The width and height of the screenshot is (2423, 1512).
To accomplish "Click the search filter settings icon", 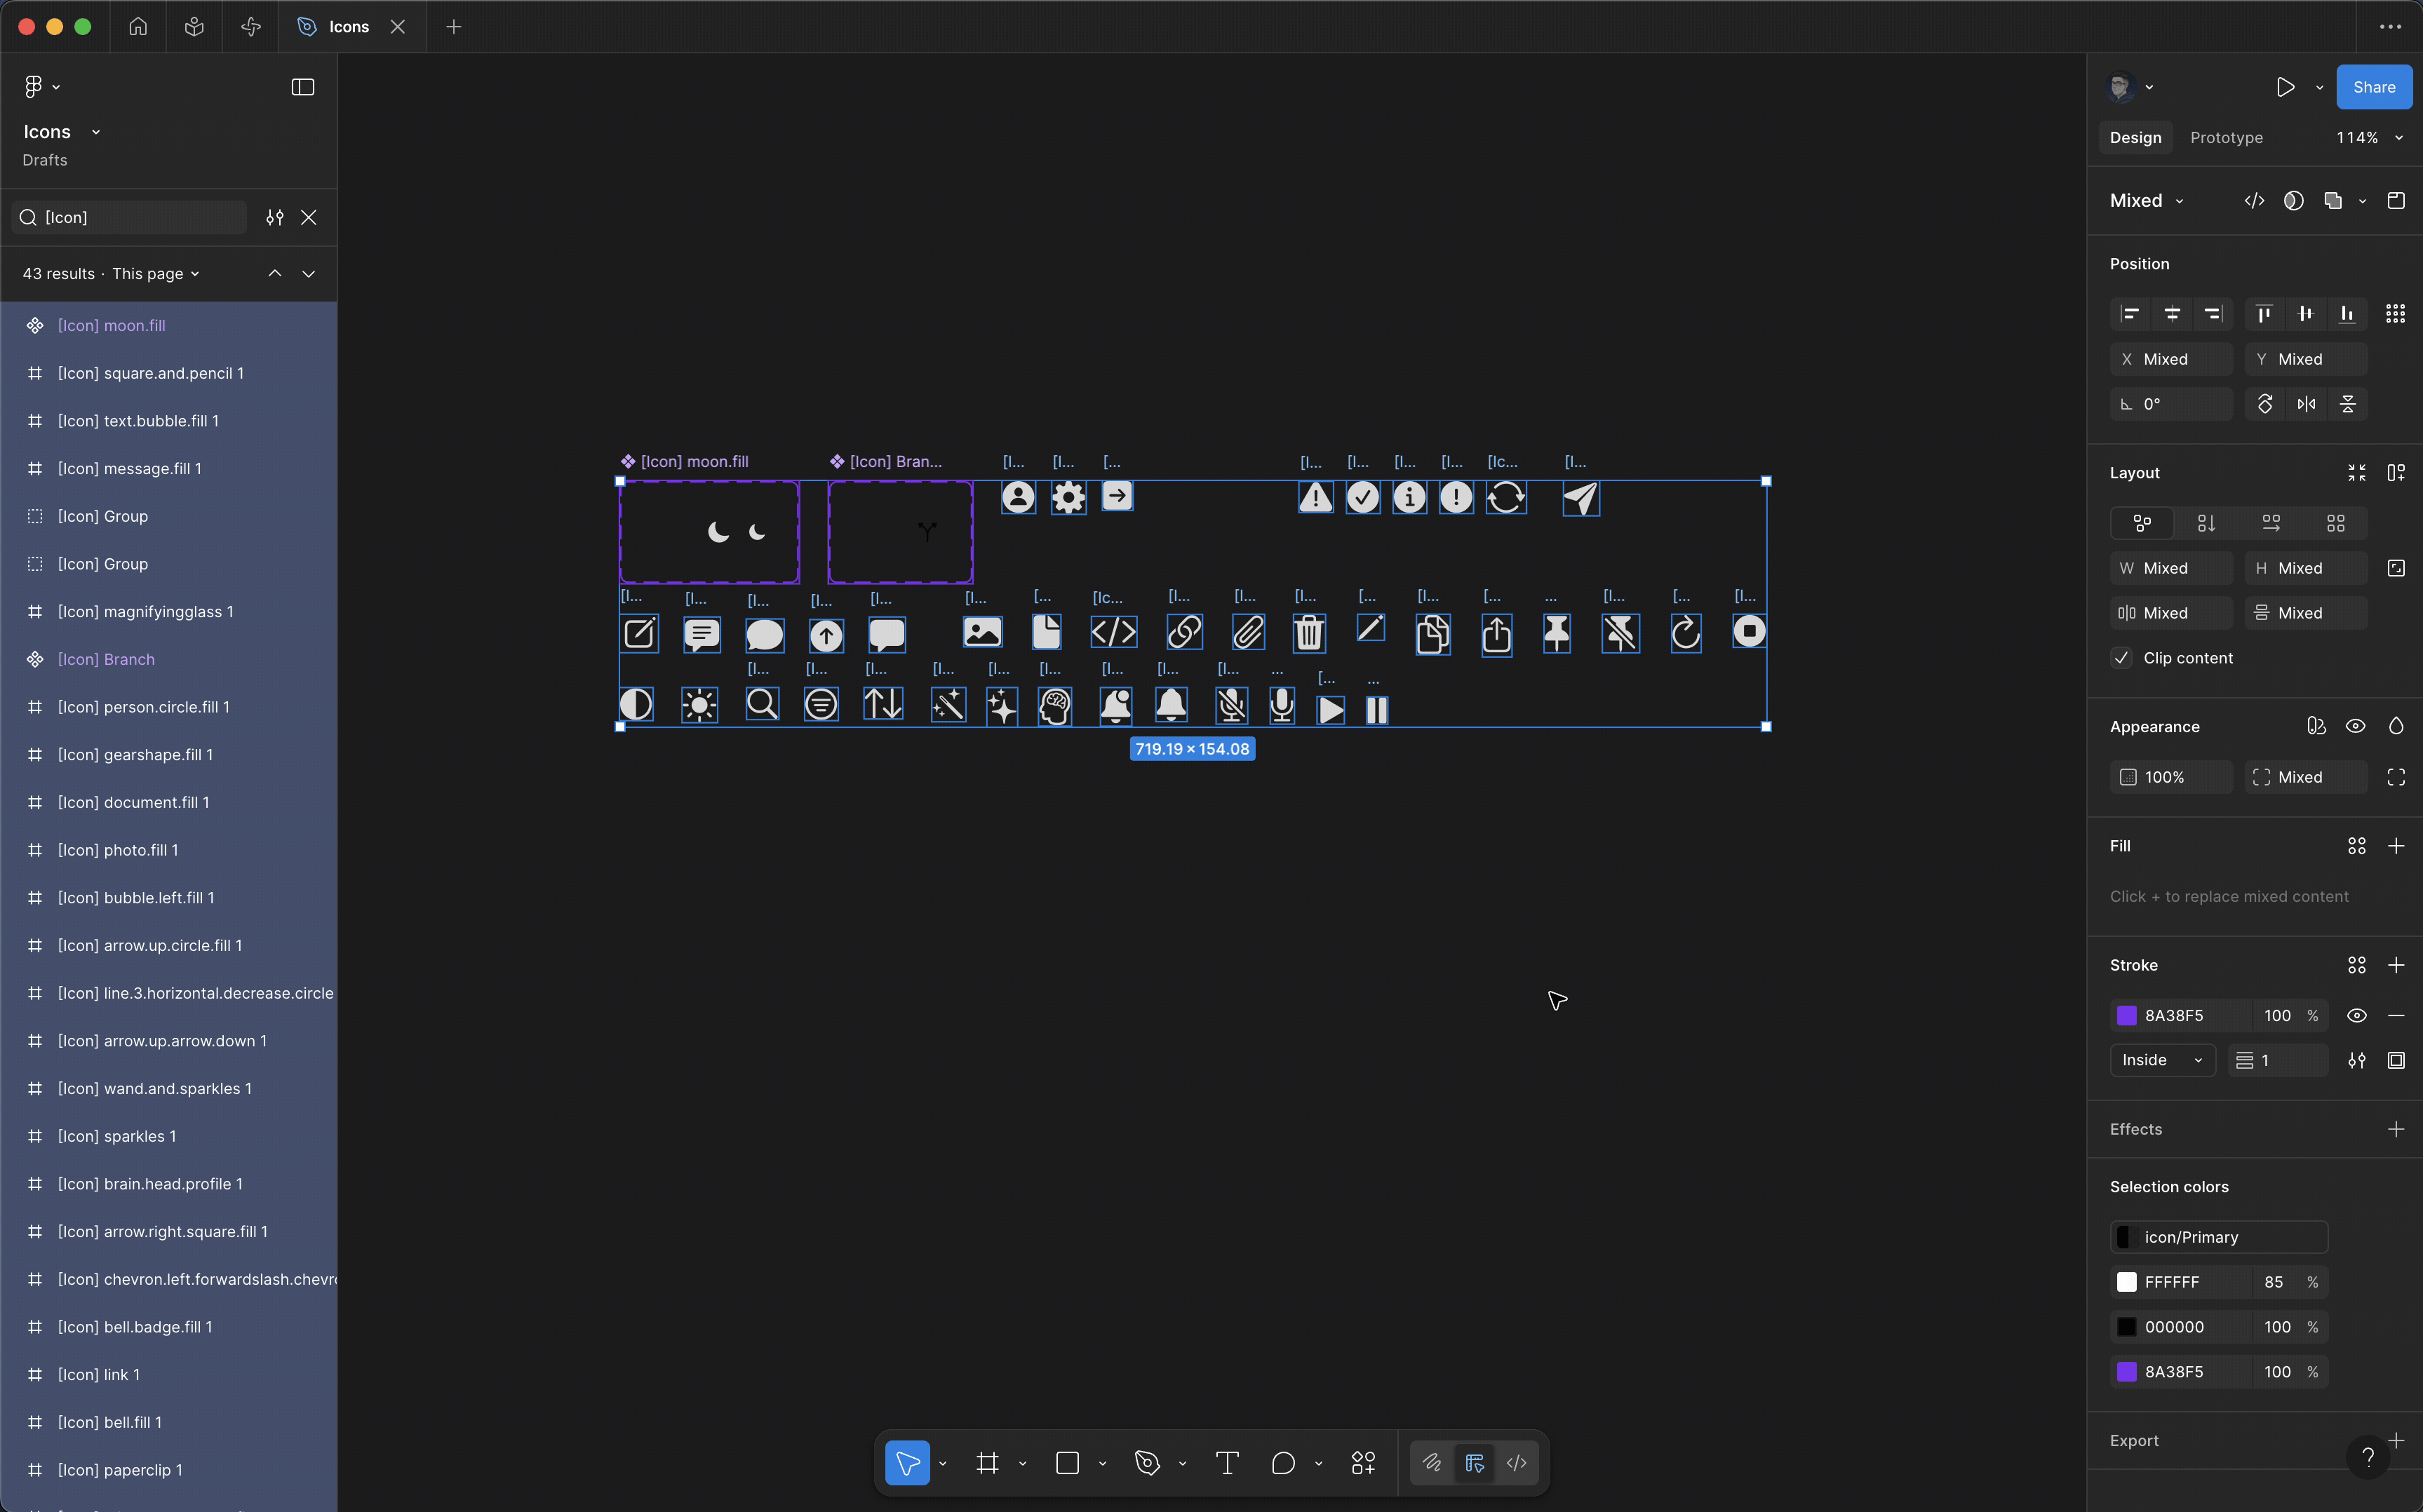I will pyautogui.click(x=274, y=217).
